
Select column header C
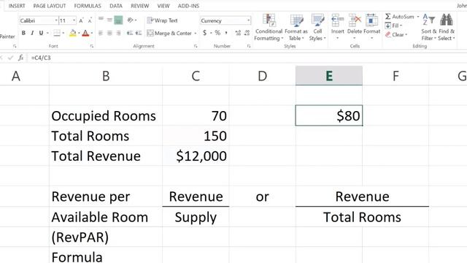click(196, 76)
